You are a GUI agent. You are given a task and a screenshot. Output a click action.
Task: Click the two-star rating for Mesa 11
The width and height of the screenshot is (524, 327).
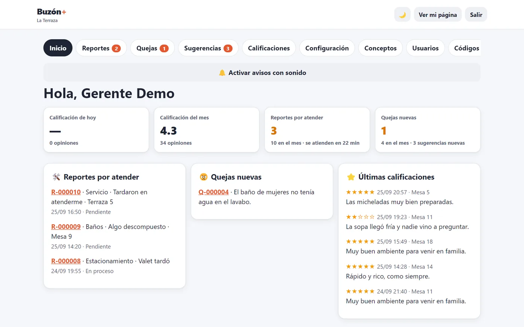(360, 217)
